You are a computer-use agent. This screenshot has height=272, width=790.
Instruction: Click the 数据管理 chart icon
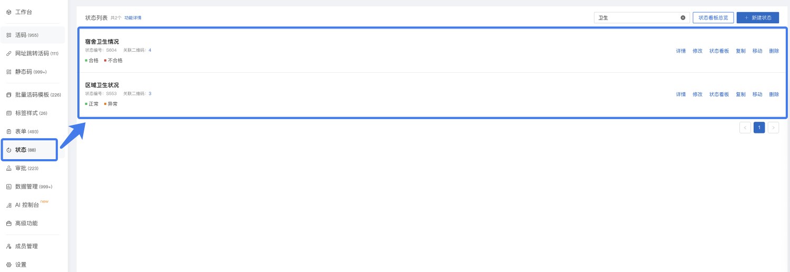[8, 187]
